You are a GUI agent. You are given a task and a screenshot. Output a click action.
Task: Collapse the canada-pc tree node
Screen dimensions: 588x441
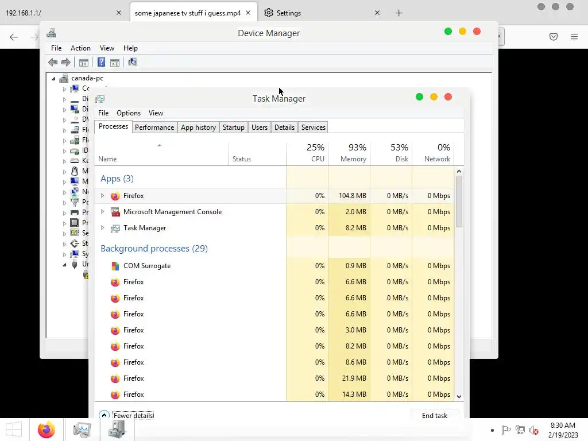[x=53, y=79]
